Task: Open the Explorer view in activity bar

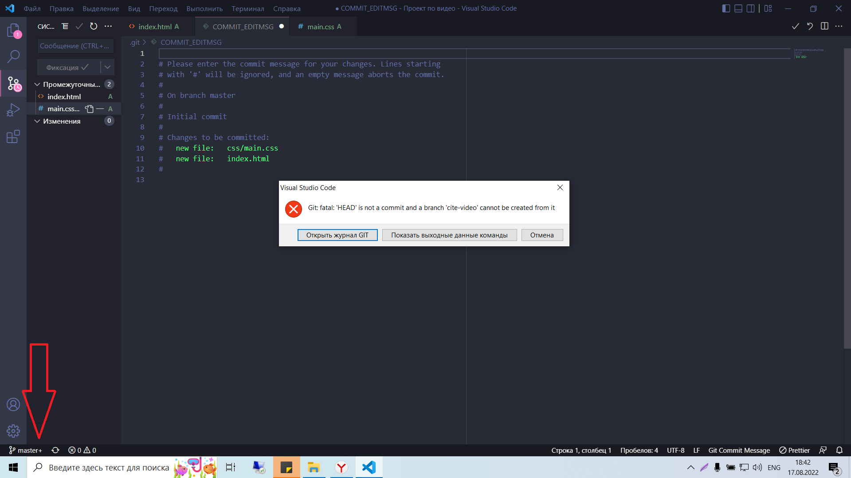Action: (13, 30)
